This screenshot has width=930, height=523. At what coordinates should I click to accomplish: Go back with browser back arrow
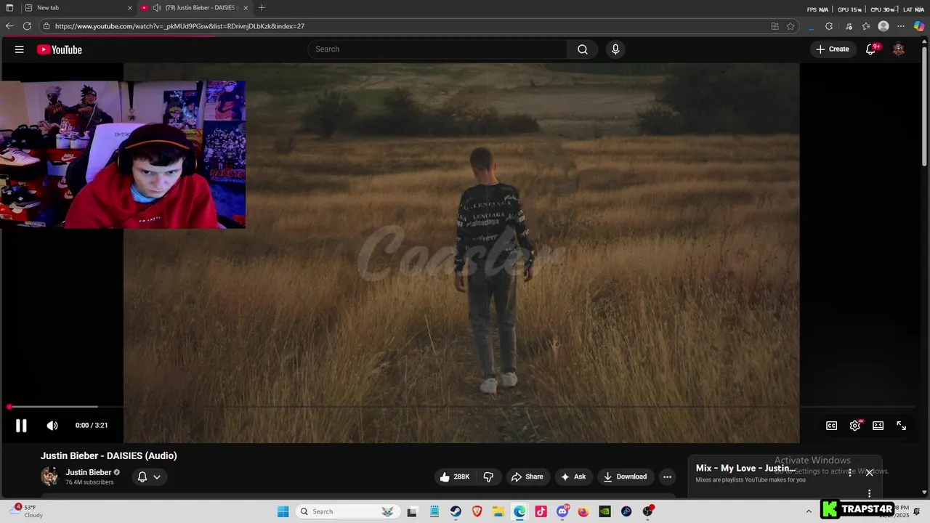pyautogui.click(x=9, y=26)
